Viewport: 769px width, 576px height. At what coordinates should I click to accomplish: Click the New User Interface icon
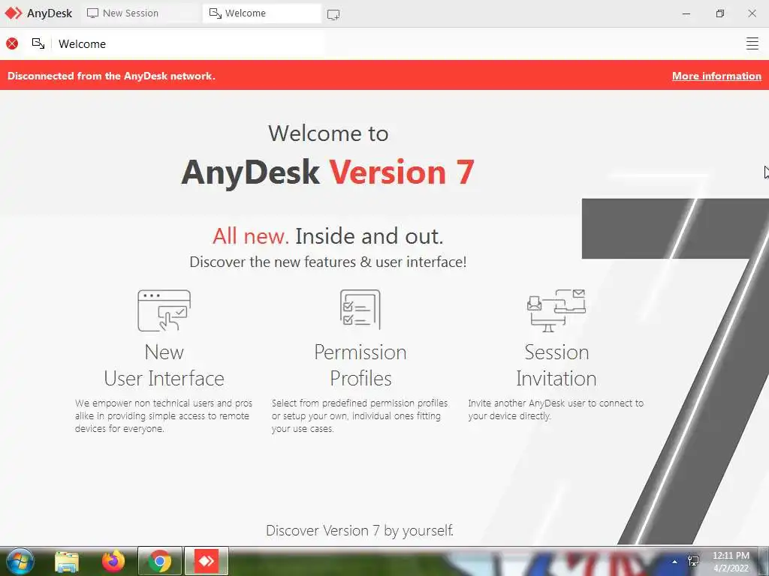tap(164, 310)
